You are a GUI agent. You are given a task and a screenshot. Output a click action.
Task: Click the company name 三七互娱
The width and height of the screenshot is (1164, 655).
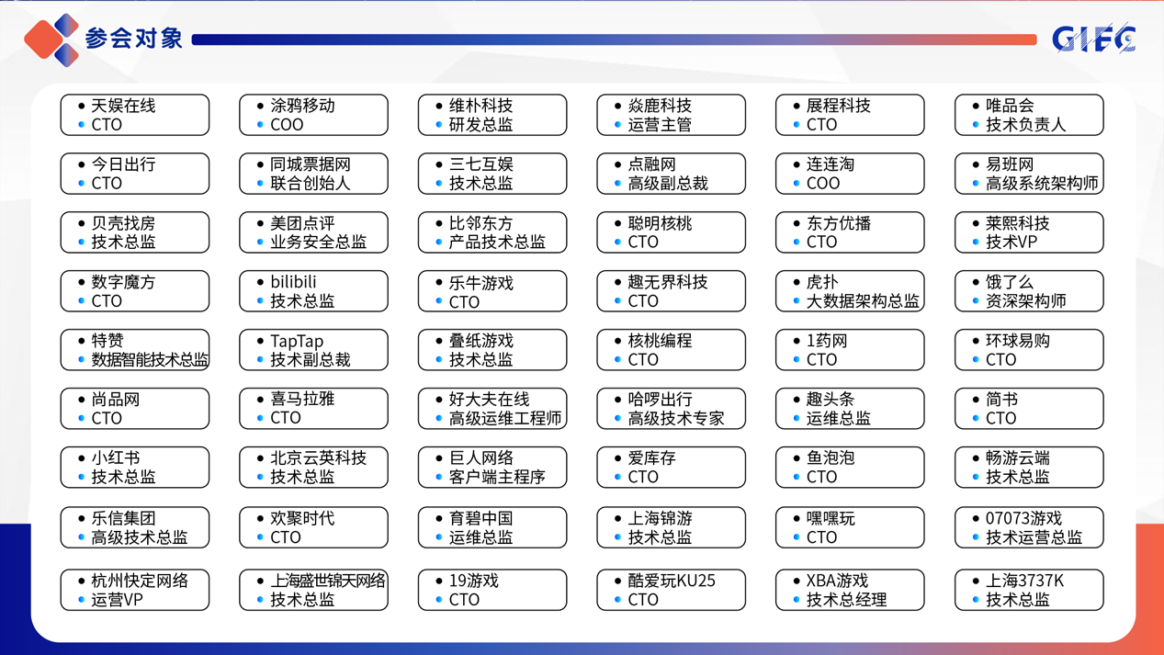[x=481, y=164]
